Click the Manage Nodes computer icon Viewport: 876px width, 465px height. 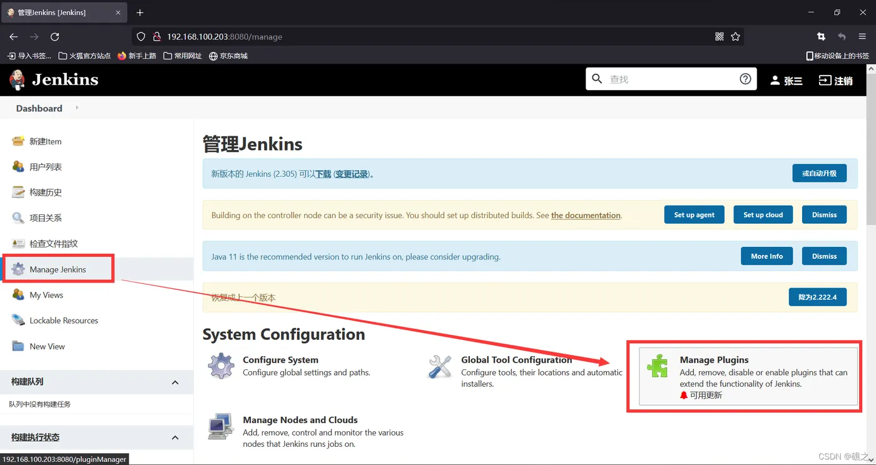pyautogui.click(x=221, y=426)
